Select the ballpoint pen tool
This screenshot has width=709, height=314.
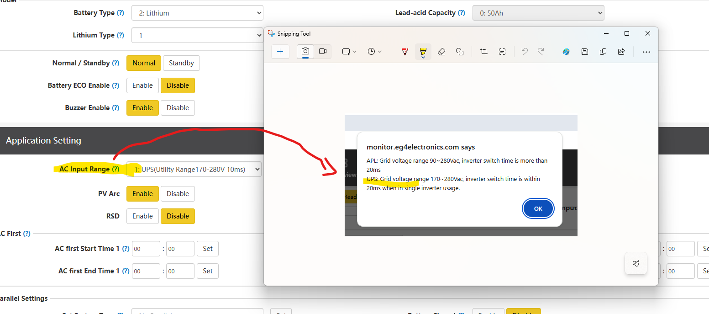tap(404, 52)
